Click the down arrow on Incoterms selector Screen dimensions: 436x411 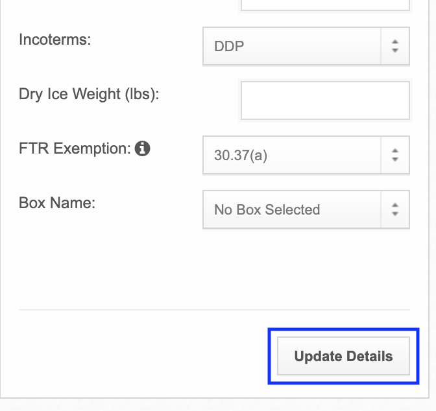click(395, 51)
